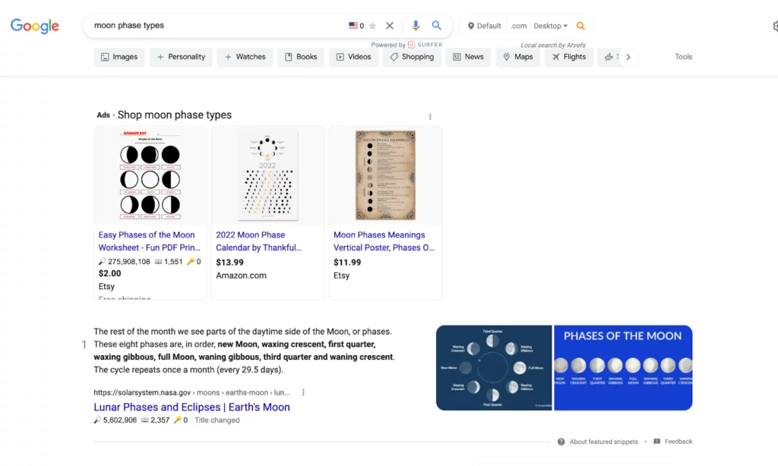The image size is (778, 466).
Task: Click the 1,551 value in the Etsy worksheet card
Action: pos(173,262)
